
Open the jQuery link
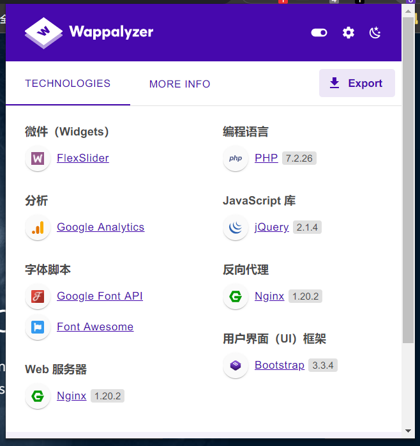[272, 227]
